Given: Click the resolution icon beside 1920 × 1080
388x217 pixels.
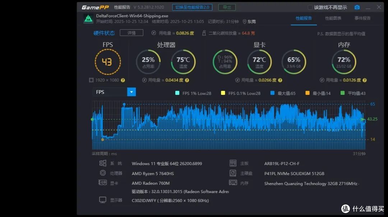Looking at the screenshot, I should click(91, 80).
